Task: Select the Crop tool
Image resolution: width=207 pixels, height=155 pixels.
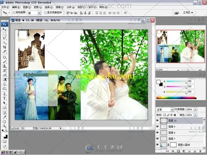Action: point(4,47)
